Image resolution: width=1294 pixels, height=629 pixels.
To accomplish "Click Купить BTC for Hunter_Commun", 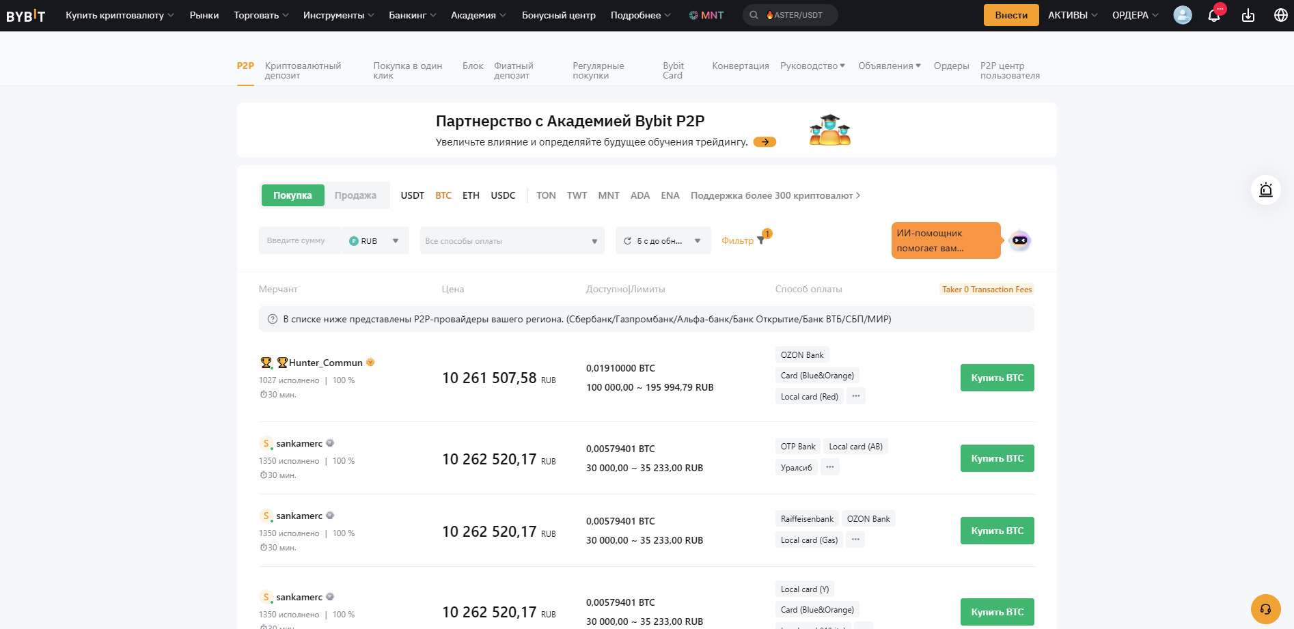I will coord(997,377).
